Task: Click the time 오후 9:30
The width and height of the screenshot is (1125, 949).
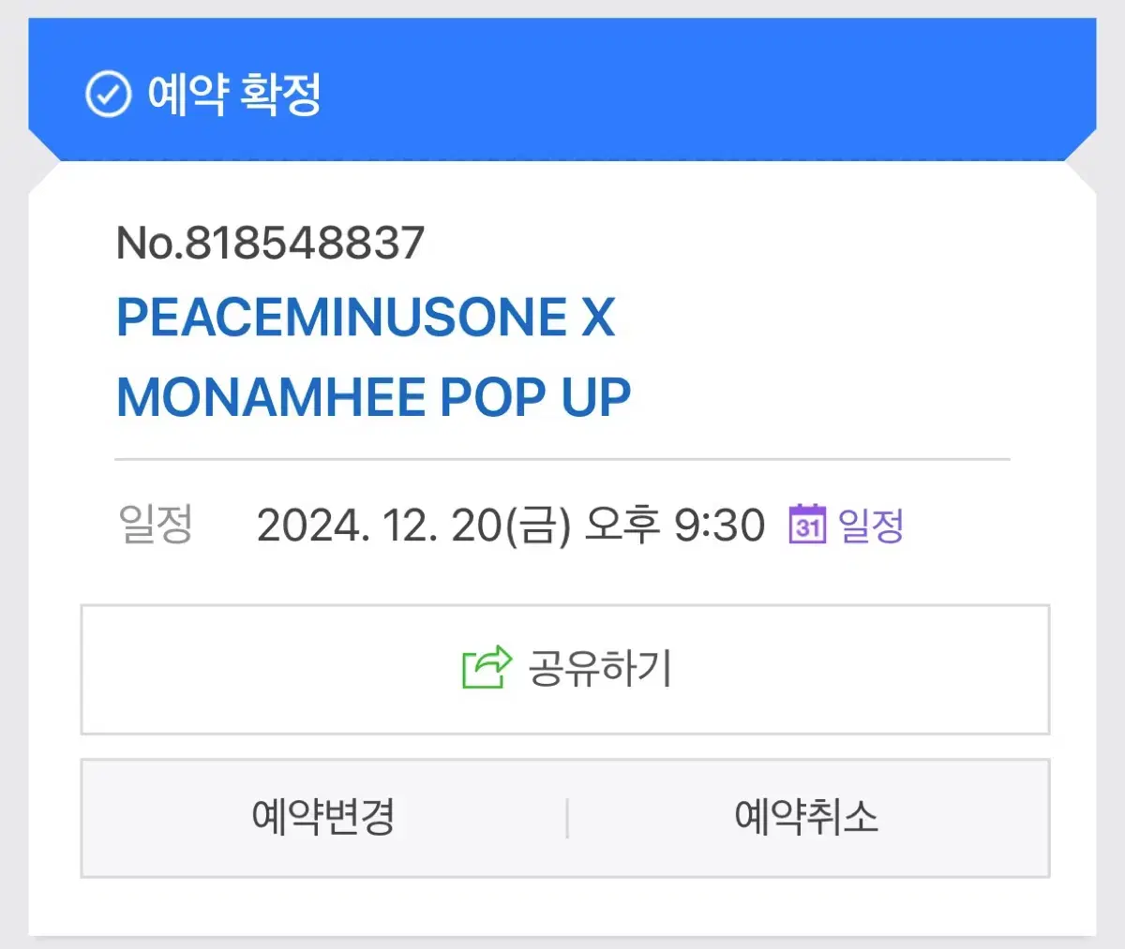Action: pos(675,526)
